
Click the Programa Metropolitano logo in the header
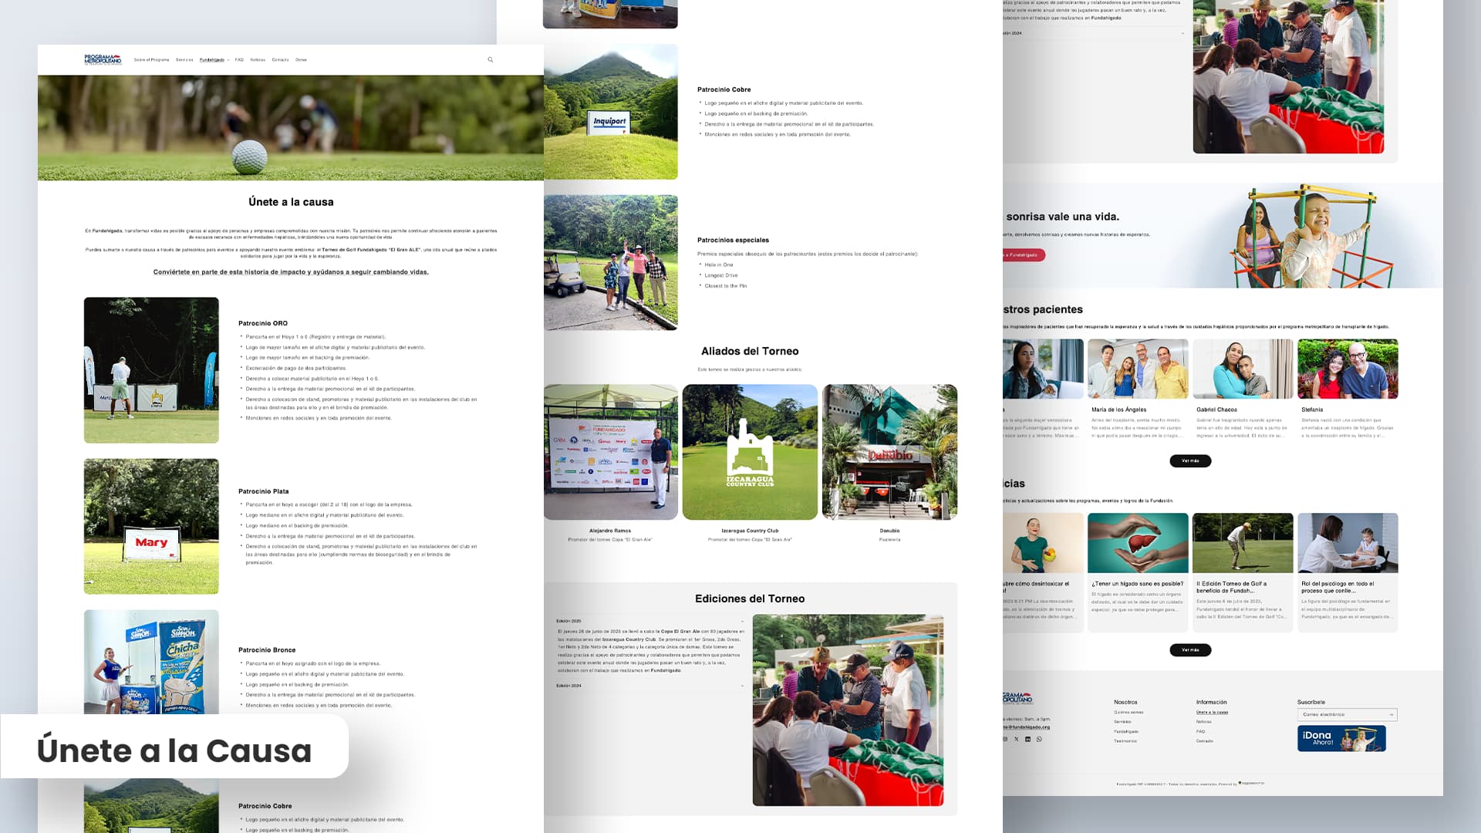103,59
